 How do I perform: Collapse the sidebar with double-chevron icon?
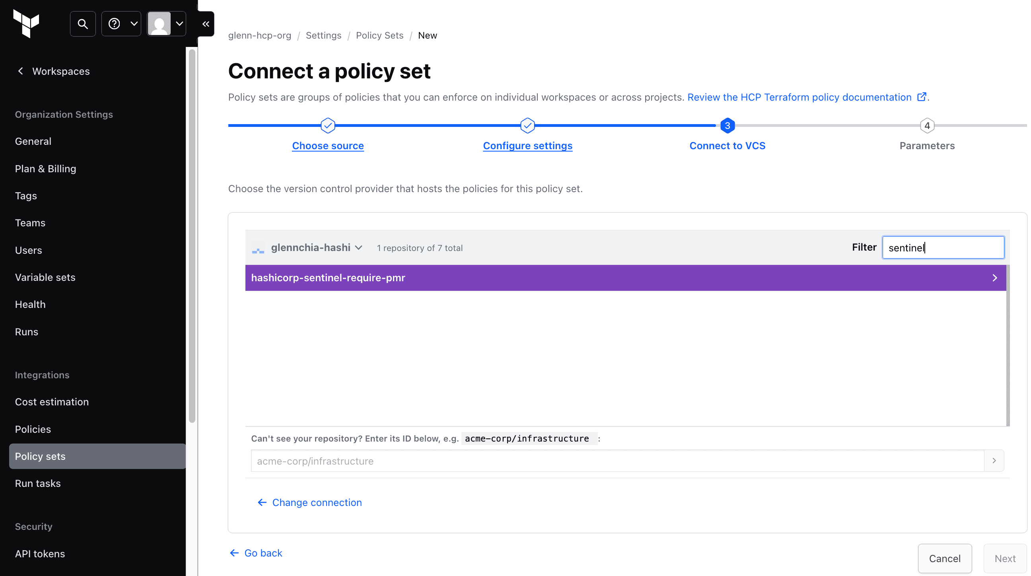point(206,24)
